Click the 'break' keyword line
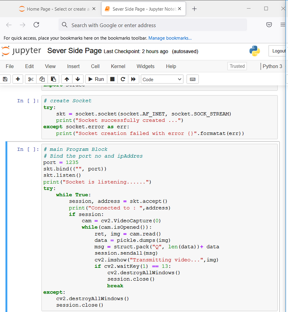 (x=115, y=286)
